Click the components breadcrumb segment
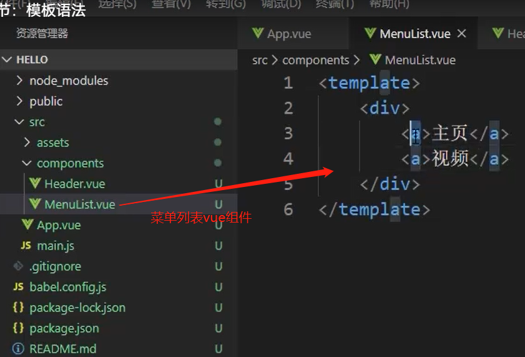Image resolution: width=525 pixels, height=357 pixels. tap(316, 61)
